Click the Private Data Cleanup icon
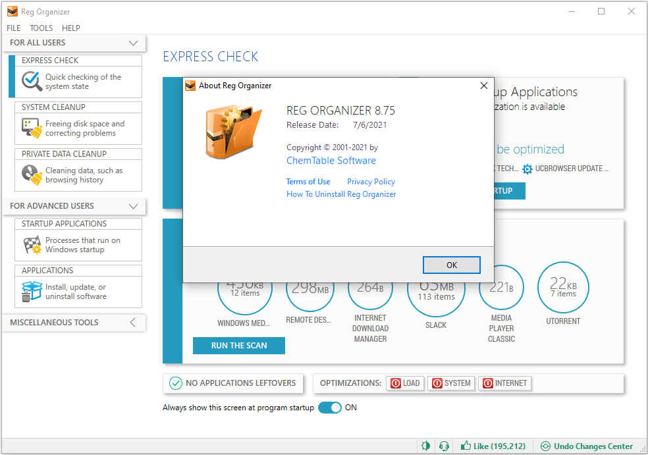 [x=32, y=174]
